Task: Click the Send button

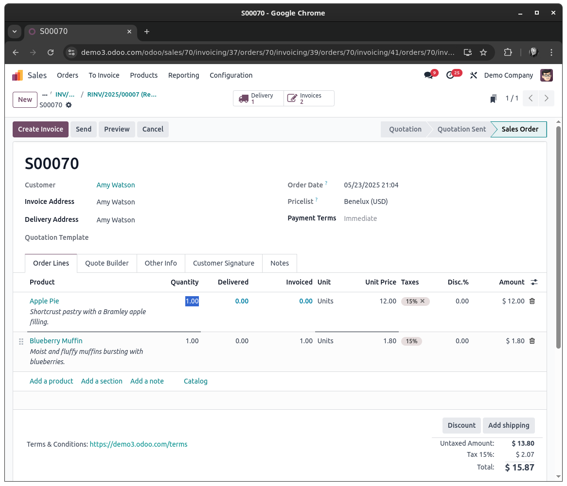Action: click(x=84, y=129)
